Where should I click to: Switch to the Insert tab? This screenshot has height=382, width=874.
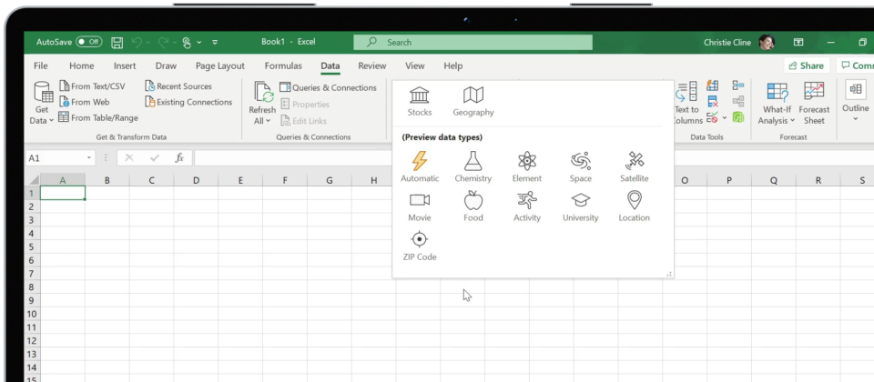pos(125,65)
